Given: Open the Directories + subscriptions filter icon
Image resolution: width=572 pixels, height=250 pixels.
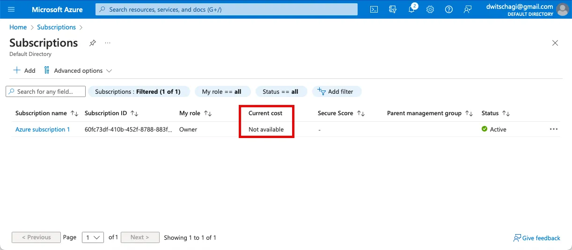Looking at the screenshot, I should (393, 9).
